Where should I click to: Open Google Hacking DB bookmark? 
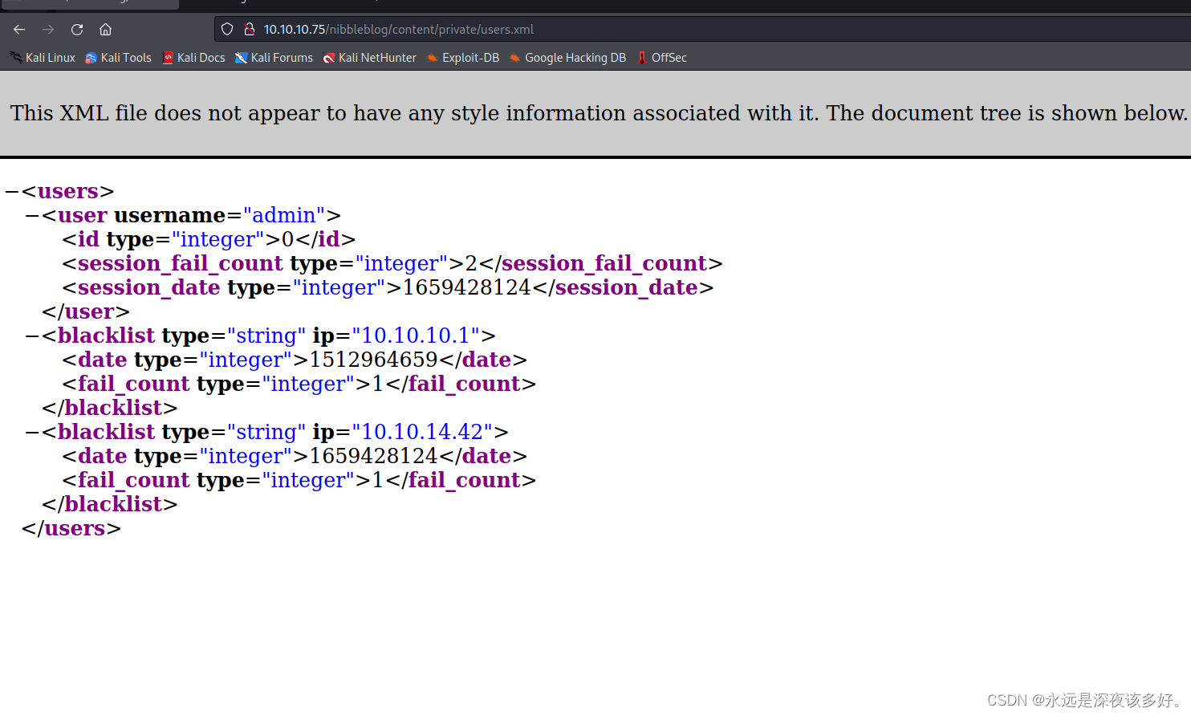pyautogui.click(x=567, y=58)
